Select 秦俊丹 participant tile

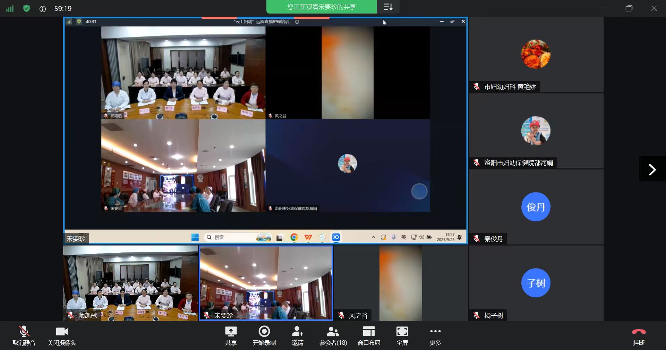click(536, 207)
